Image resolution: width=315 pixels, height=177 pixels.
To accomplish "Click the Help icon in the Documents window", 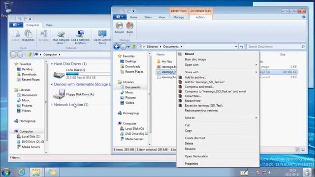I will (x=304, y=17).
